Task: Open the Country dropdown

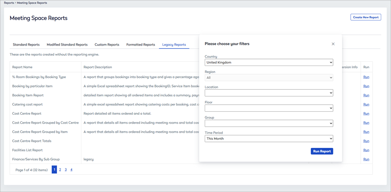Action: tap(268, 62)
